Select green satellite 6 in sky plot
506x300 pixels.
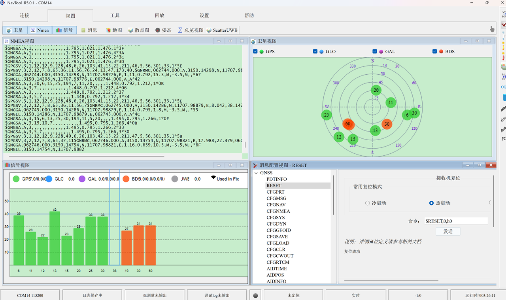click(407, 115)
